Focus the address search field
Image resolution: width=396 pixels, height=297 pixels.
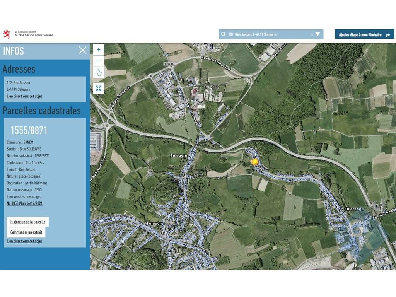pos(267,34)
